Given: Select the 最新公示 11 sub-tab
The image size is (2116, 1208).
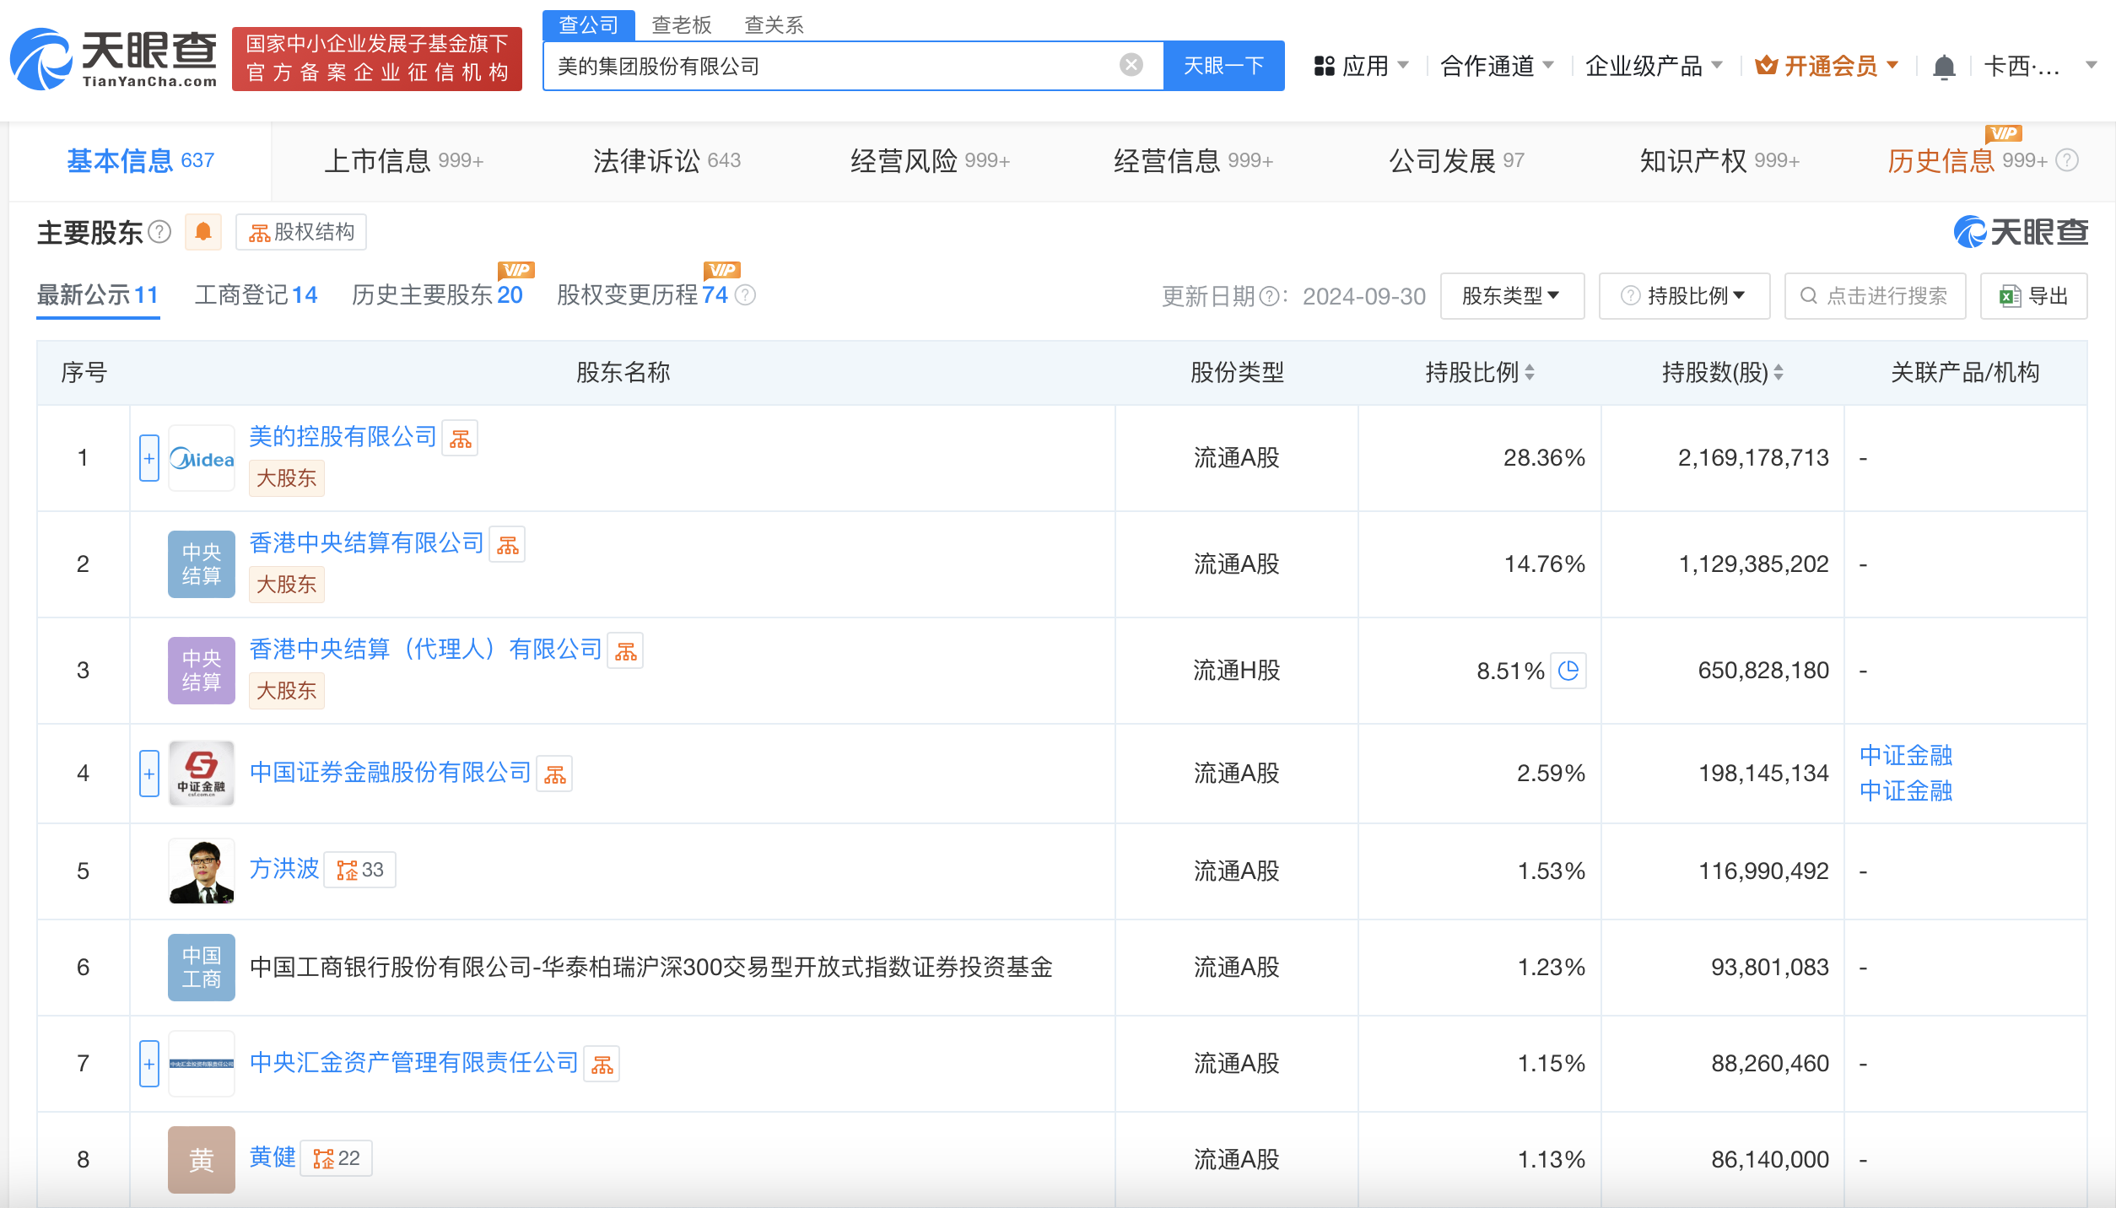Looking at the screenshot, I should [98, 295].
